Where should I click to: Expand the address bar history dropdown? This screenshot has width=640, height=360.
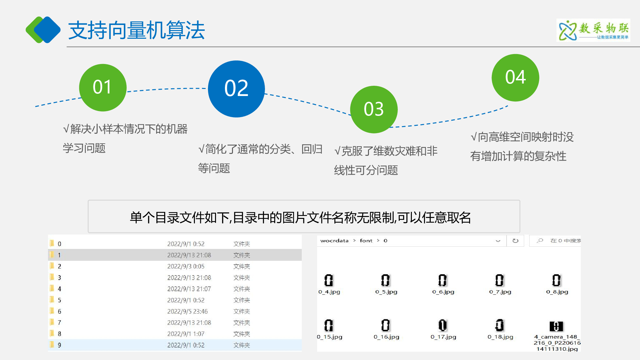tap(498, 241)
